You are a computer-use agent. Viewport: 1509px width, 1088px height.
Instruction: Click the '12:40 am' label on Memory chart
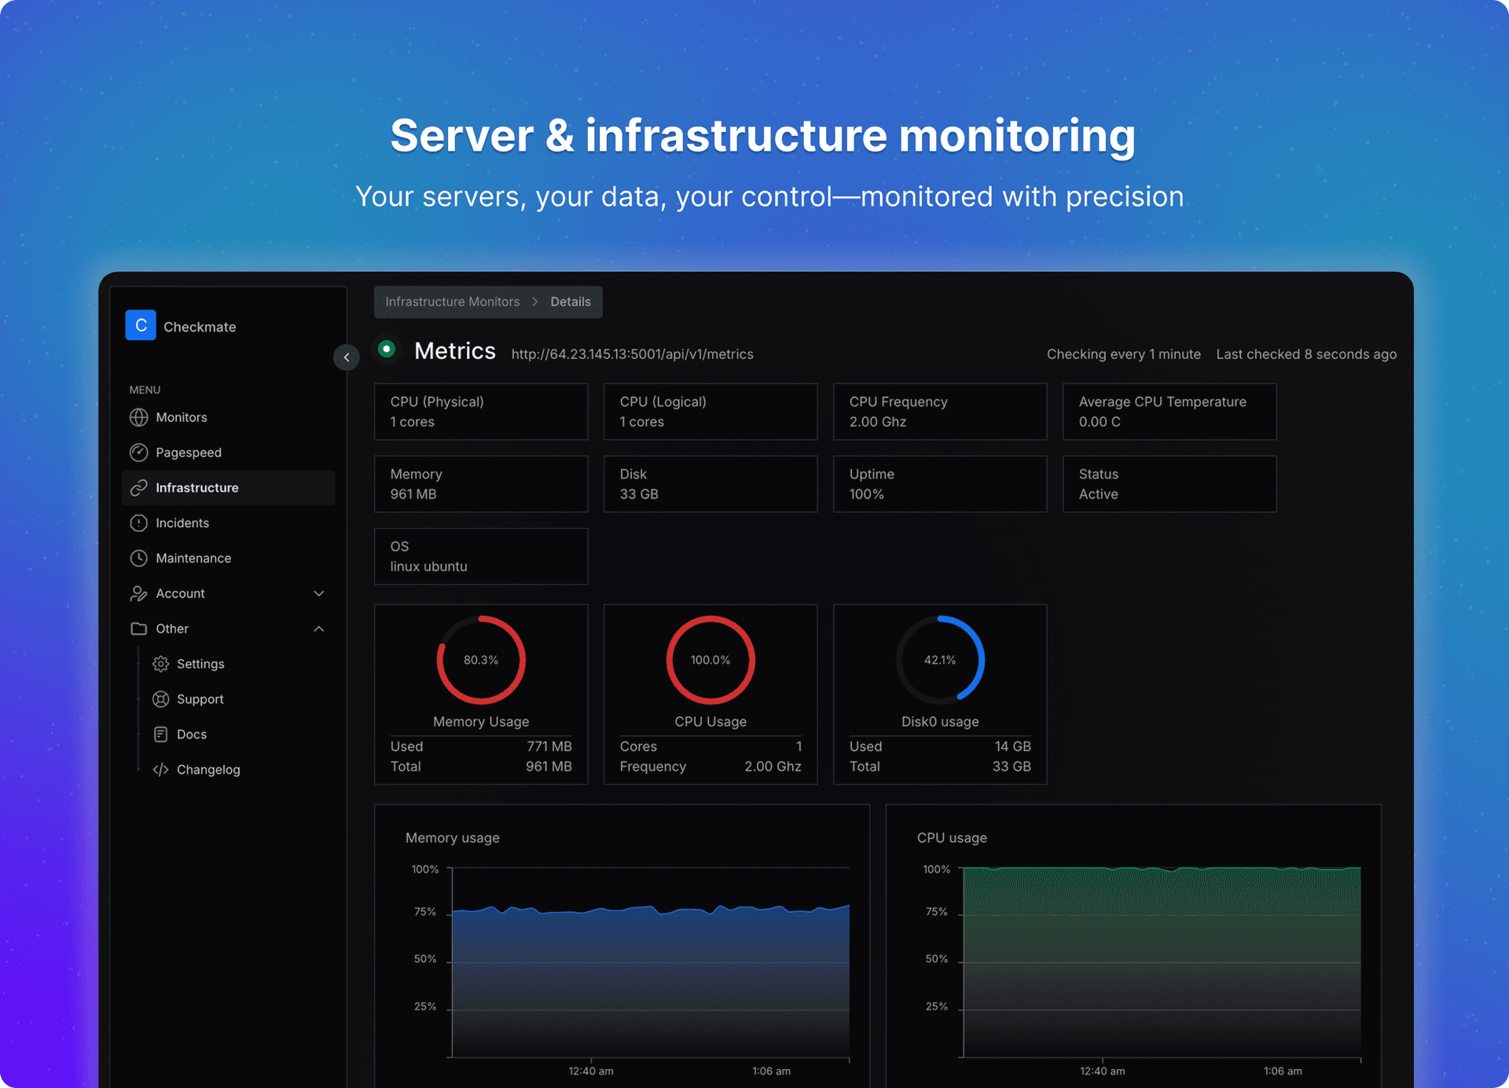(591, 1071)
